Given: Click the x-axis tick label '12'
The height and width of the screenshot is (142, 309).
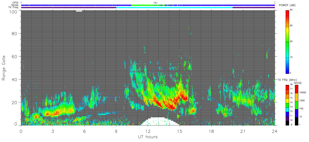Looking at the screenshot, I should pos(148,131).
